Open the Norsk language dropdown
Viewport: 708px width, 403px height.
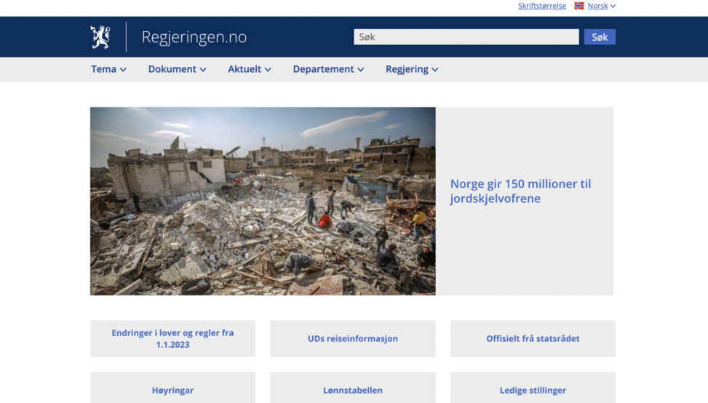pyautogui.click(x=602, y=6)
